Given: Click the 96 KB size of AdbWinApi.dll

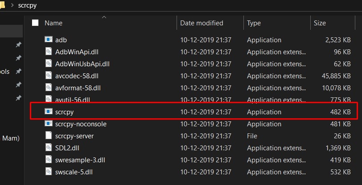Looking at the screenshot, I should click(x=342, y=52).
